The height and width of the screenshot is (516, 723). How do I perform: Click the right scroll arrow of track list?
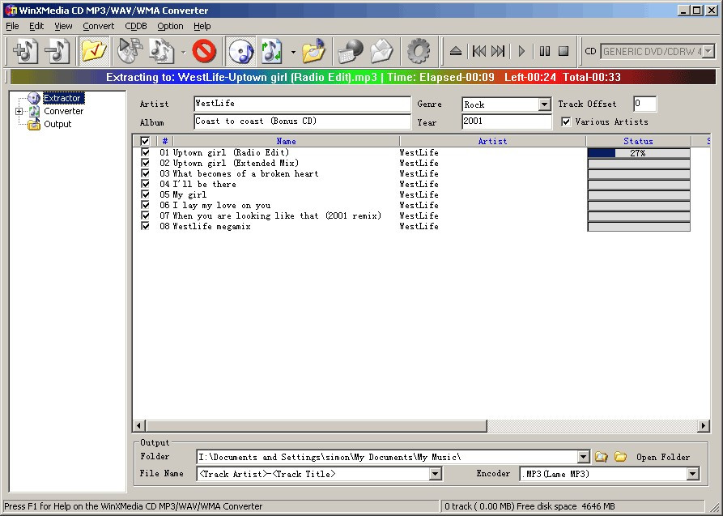coord(704,425)
